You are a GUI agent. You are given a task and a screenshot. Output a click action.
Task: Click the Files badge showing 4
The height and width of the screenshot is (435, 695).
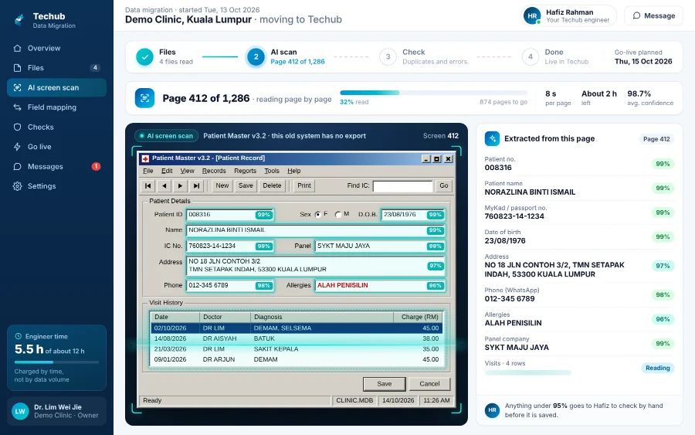click(x=95, y=68)
